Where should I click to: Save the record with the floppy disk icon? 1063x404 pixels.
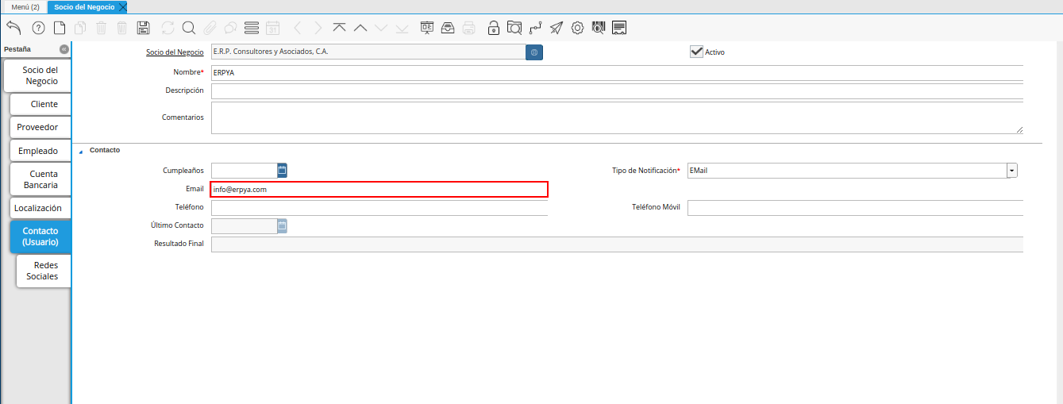pyautogui.click(x=143, y=29)
